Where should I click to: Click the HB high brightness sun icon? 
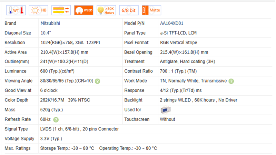click(39, 10)
